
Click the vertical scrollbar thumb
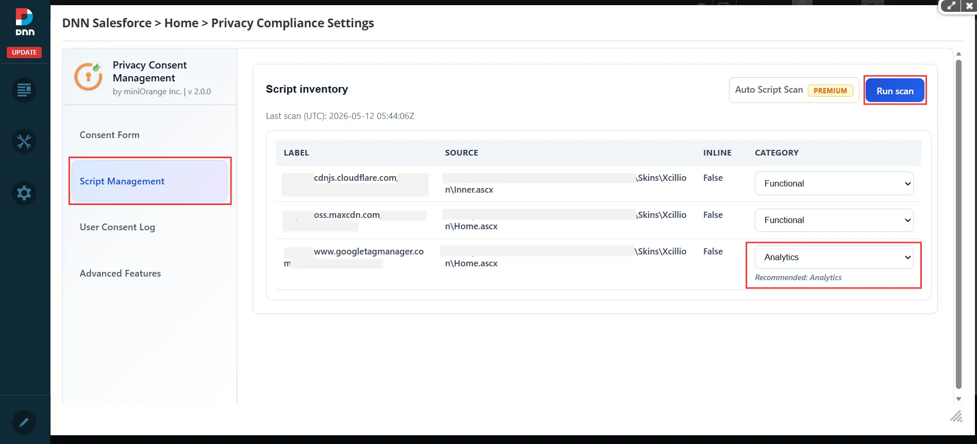click(x=958, y=224)
